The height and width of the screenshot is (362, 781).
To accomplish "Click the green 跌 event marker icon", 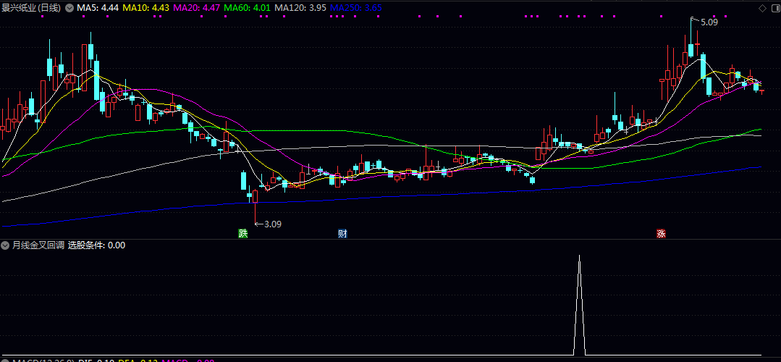I will point(243,234).
